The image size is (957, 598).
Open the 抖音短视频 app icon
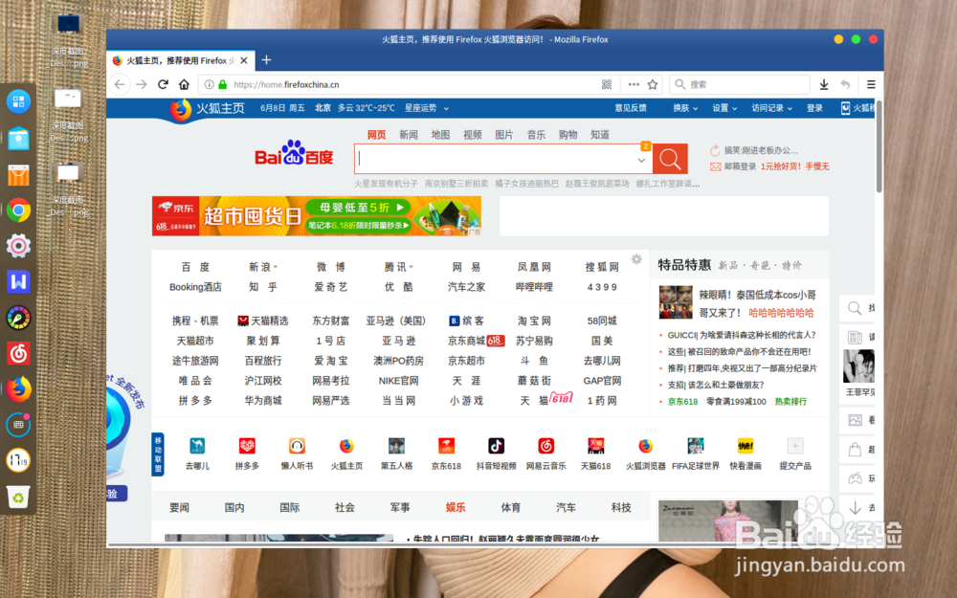(x=496, y=446)
